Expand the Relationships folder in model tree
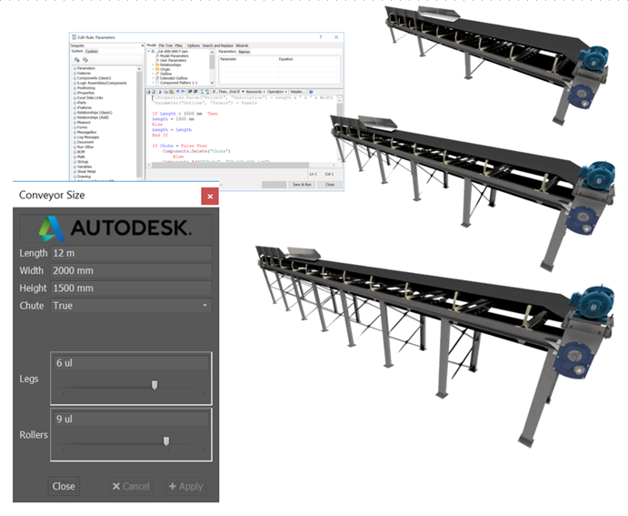The image size is (628, 516). 153,65
